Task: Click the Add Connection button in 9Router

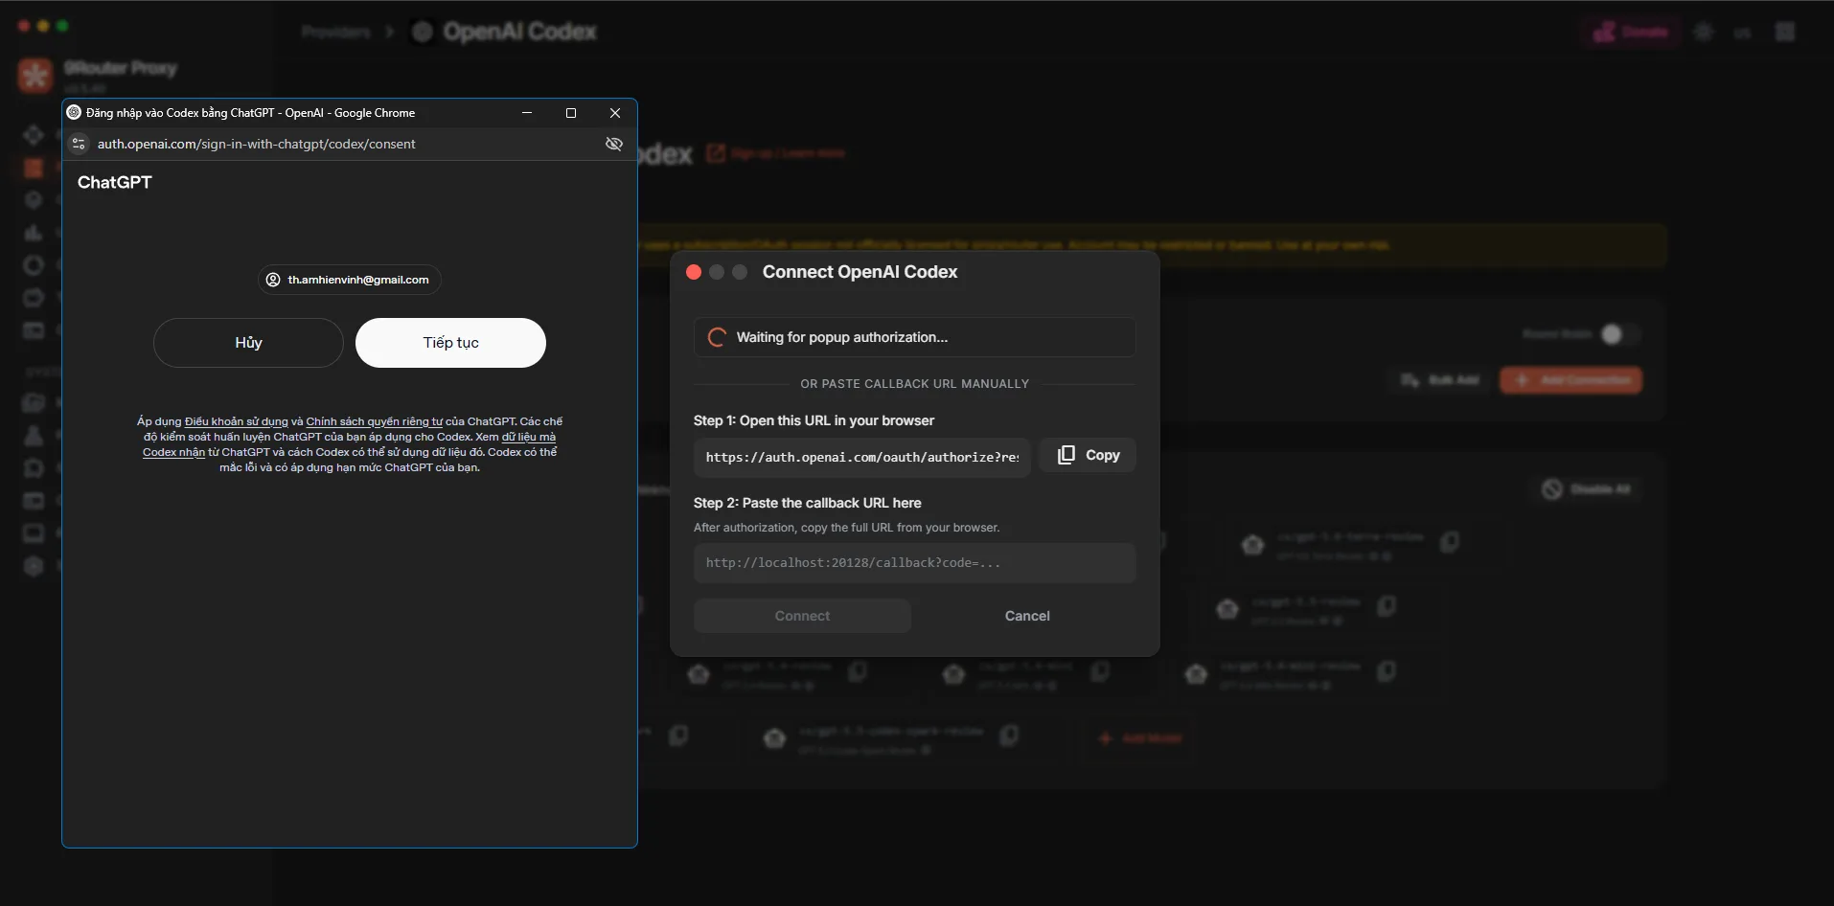Action: tap(1571, 380)
